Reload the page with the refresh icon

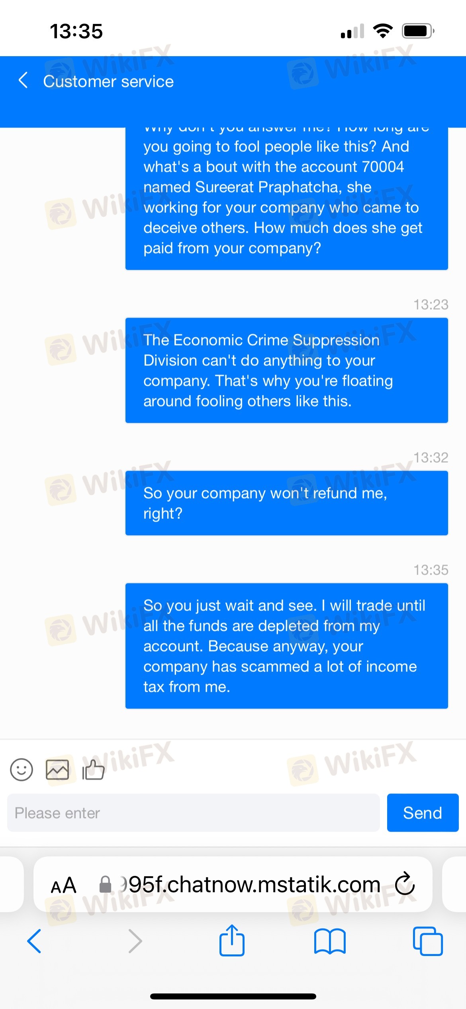click(x=405, y=884)
